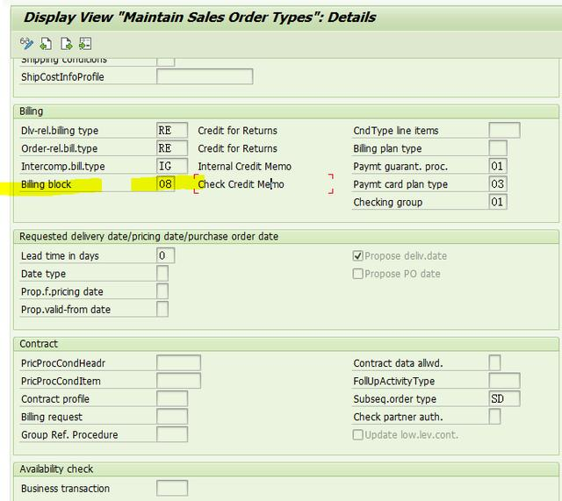
Task: Click the Checking group label
Action: click(x=388, y=203)
